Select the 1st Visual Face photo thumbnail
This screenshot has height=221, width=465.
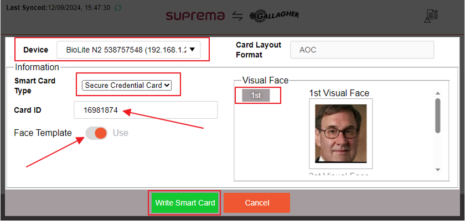point(340,134)
